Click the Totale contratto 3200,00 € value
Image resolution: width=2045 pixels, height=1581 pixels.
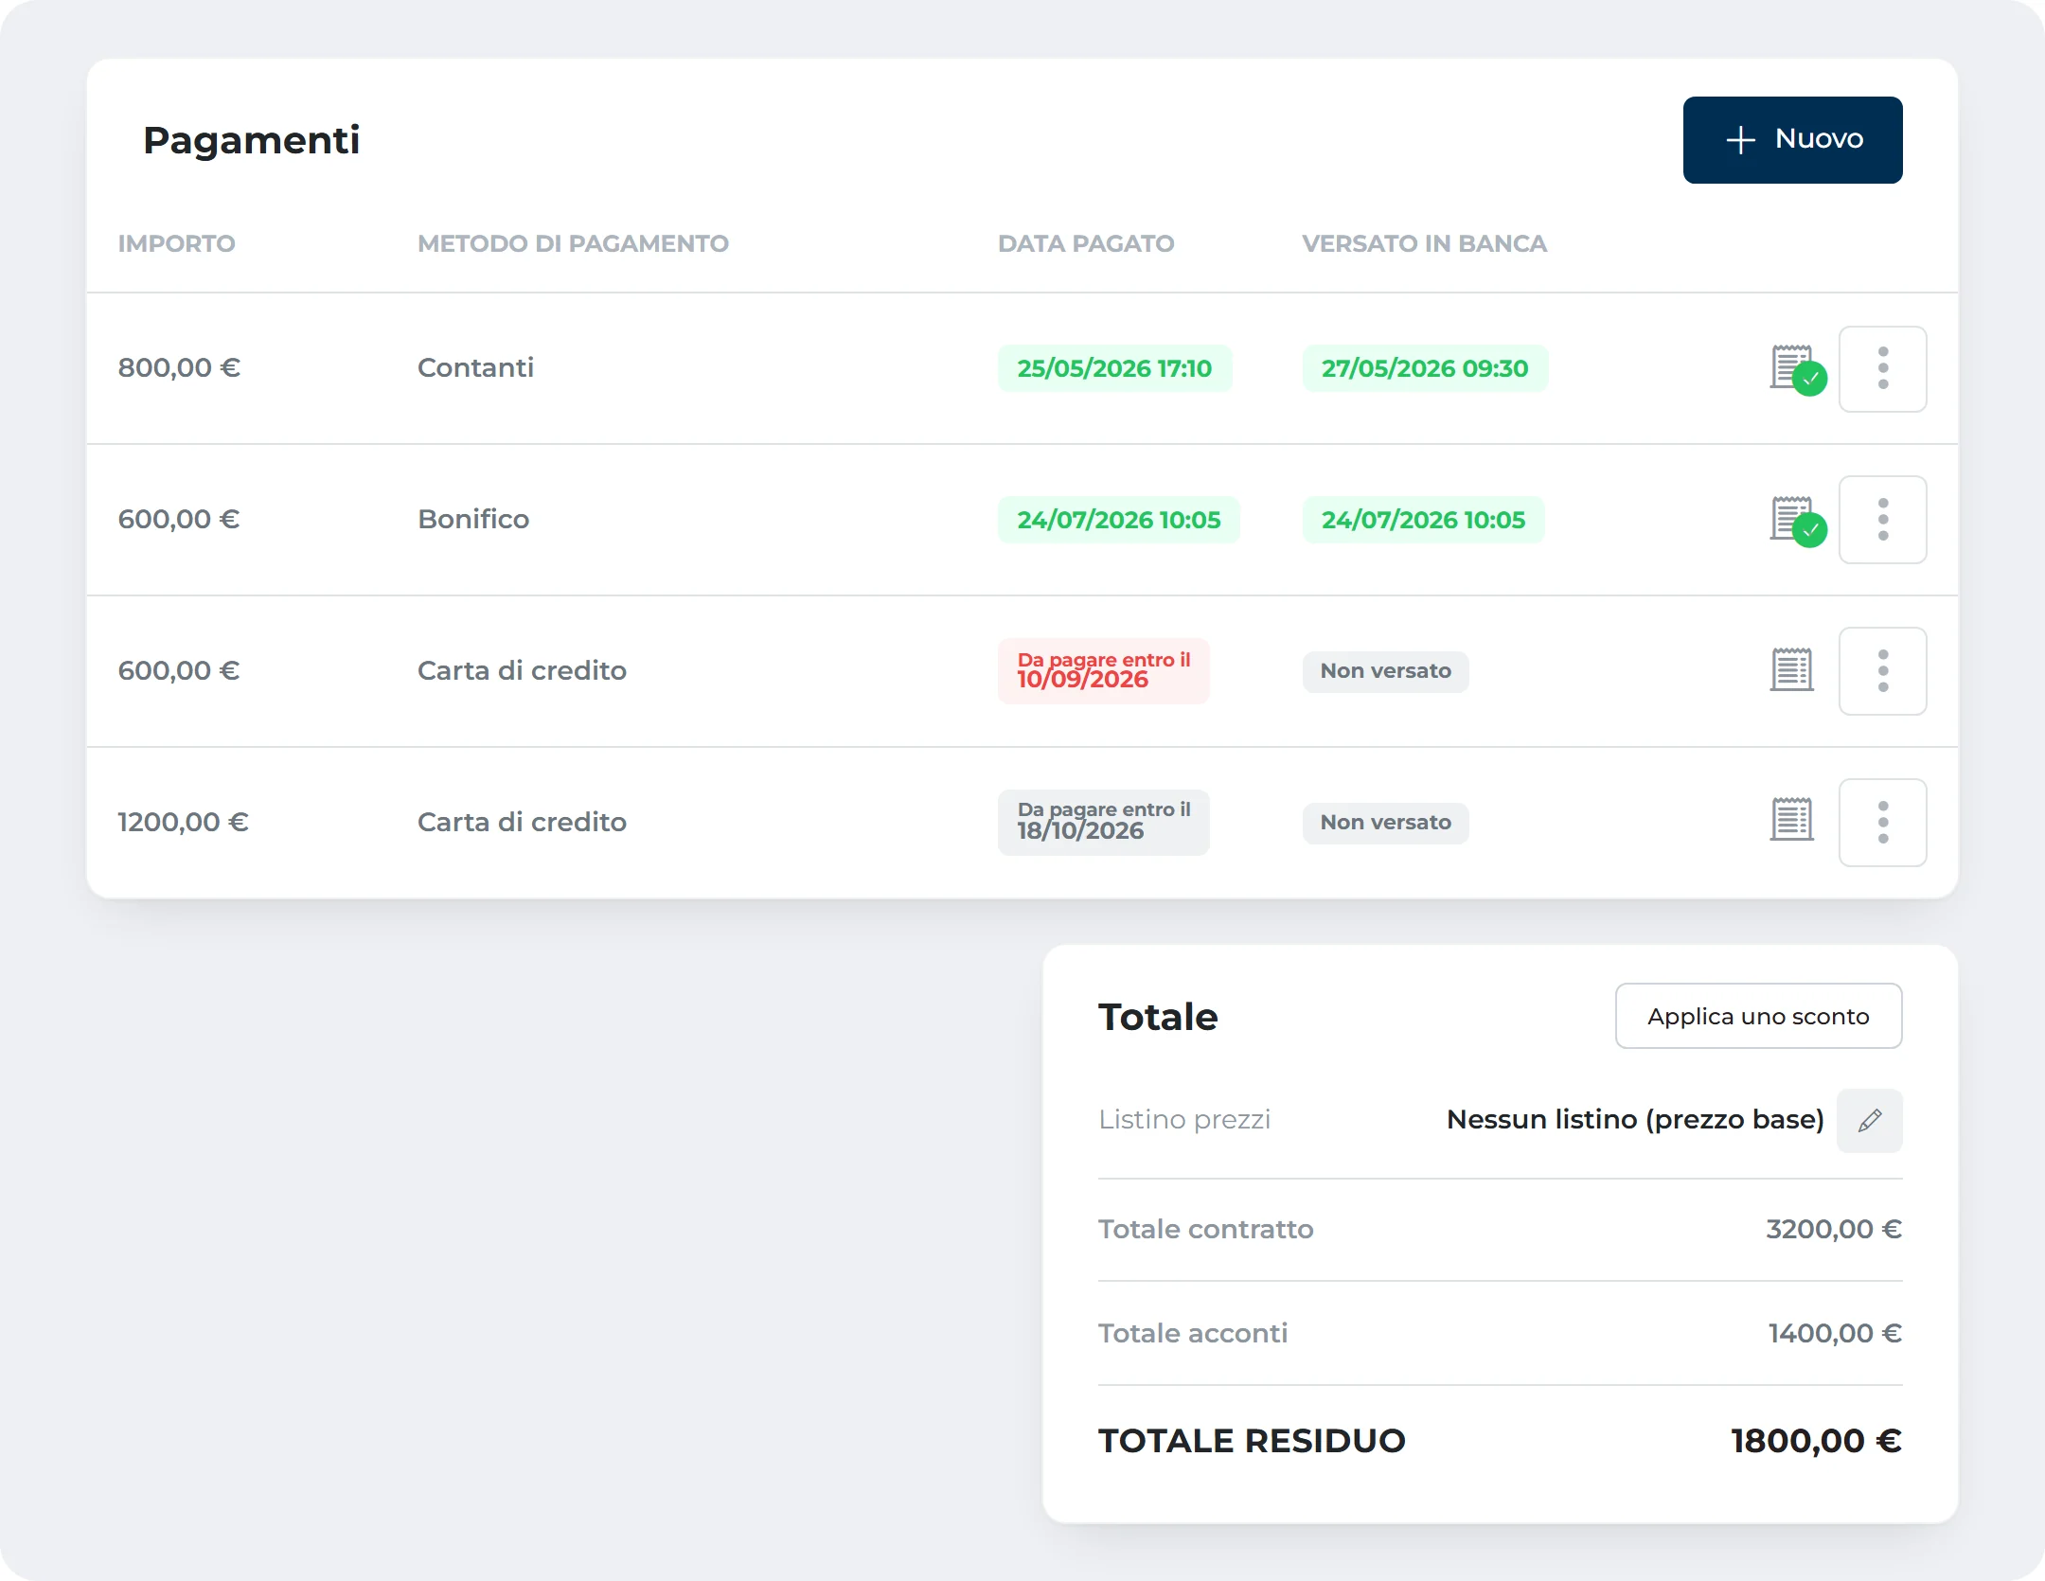(1834, 1229)
